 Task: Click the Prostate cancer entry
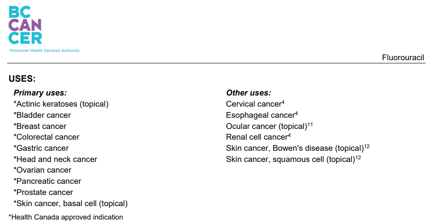43,193
